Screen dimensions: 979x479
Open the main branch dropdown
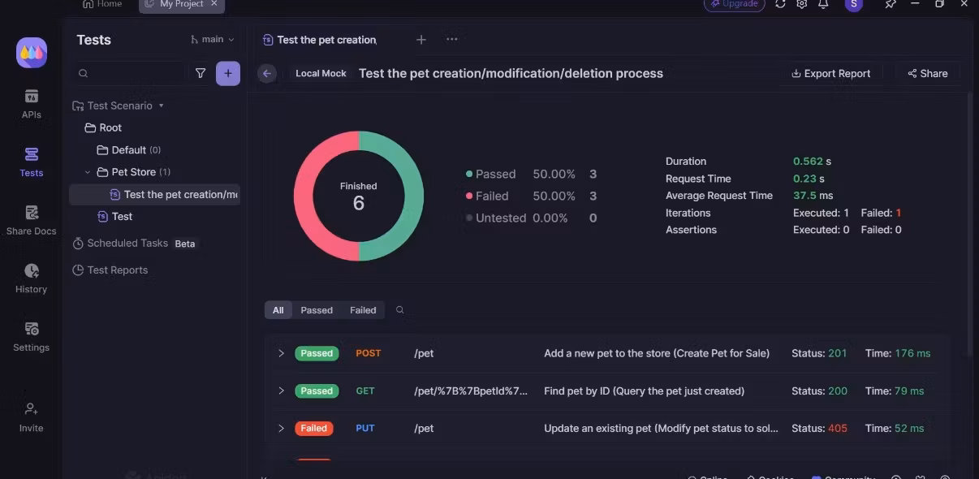tap(212, 39)
